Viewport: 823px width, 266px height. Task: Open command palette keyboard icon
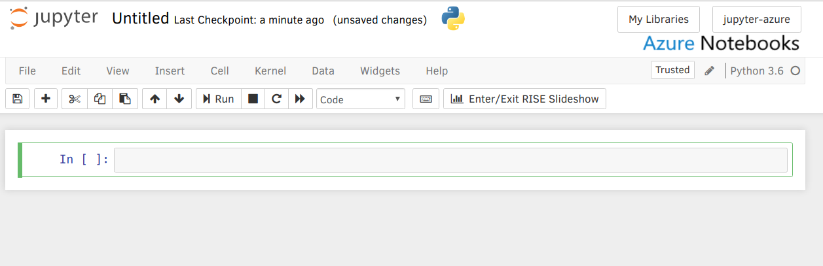pos(426,99)
